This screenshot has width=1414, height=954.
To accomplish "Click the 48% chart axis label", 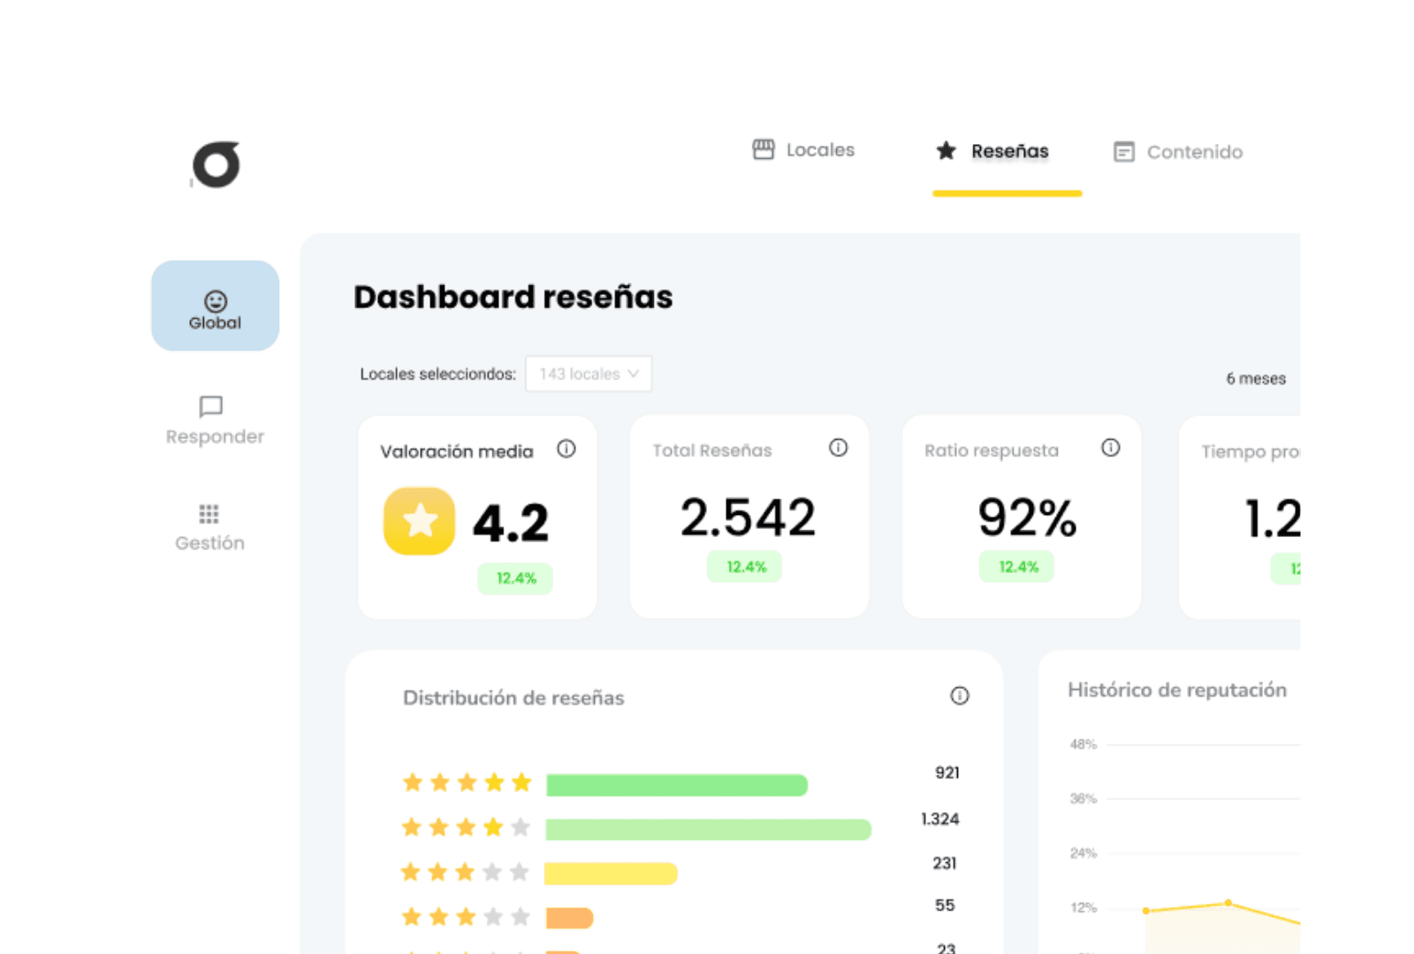I will point(1083,745).
